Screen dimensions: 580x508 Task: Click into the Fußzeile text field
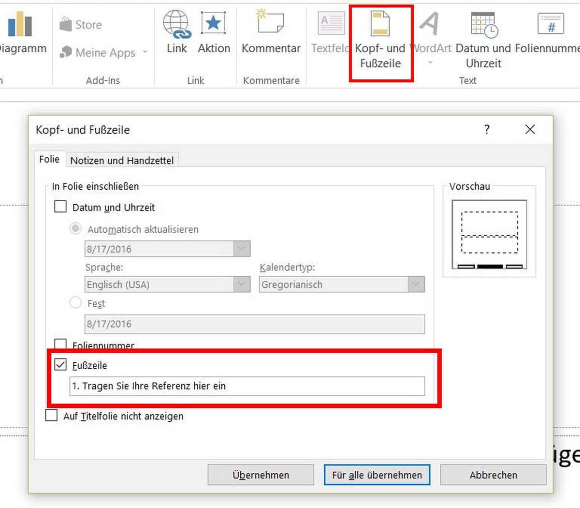[247, 386]
